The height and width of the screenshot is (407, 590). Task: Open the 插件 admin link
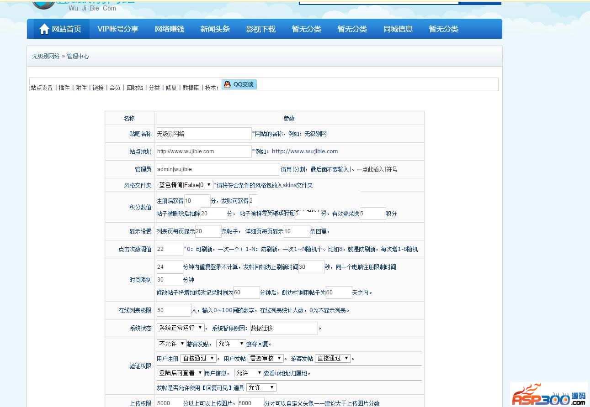[64, 88]
